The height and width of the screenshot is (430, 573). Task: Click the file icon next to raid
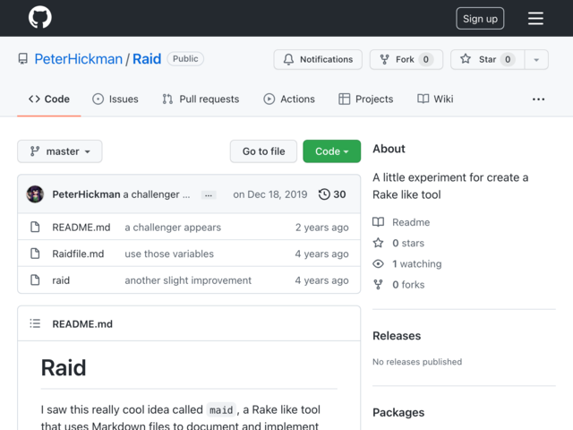35,280
